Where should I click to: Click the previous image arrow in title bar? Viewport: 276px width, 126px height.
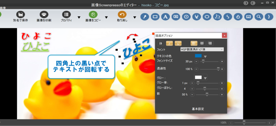point(246,3)
